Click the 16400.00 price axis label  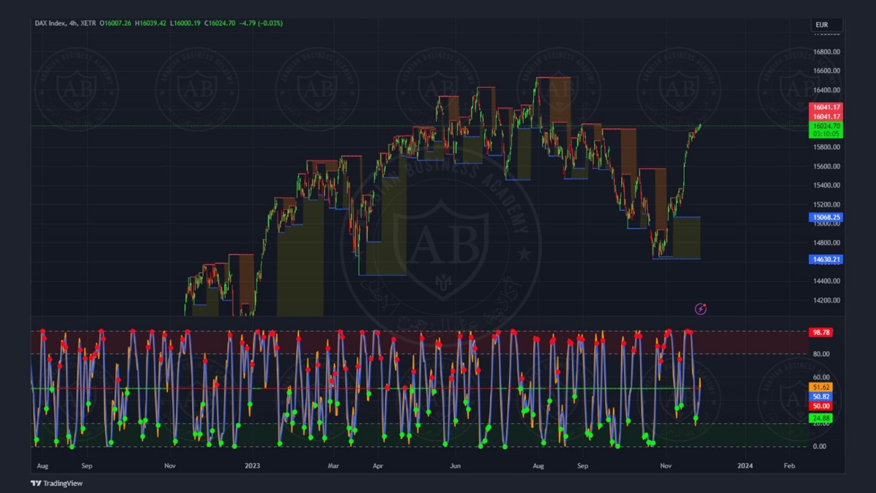(x=826, y=90)
